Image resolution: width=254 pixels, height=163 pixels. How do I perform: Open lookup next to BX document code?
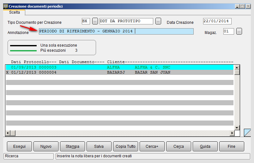[95, 21]
